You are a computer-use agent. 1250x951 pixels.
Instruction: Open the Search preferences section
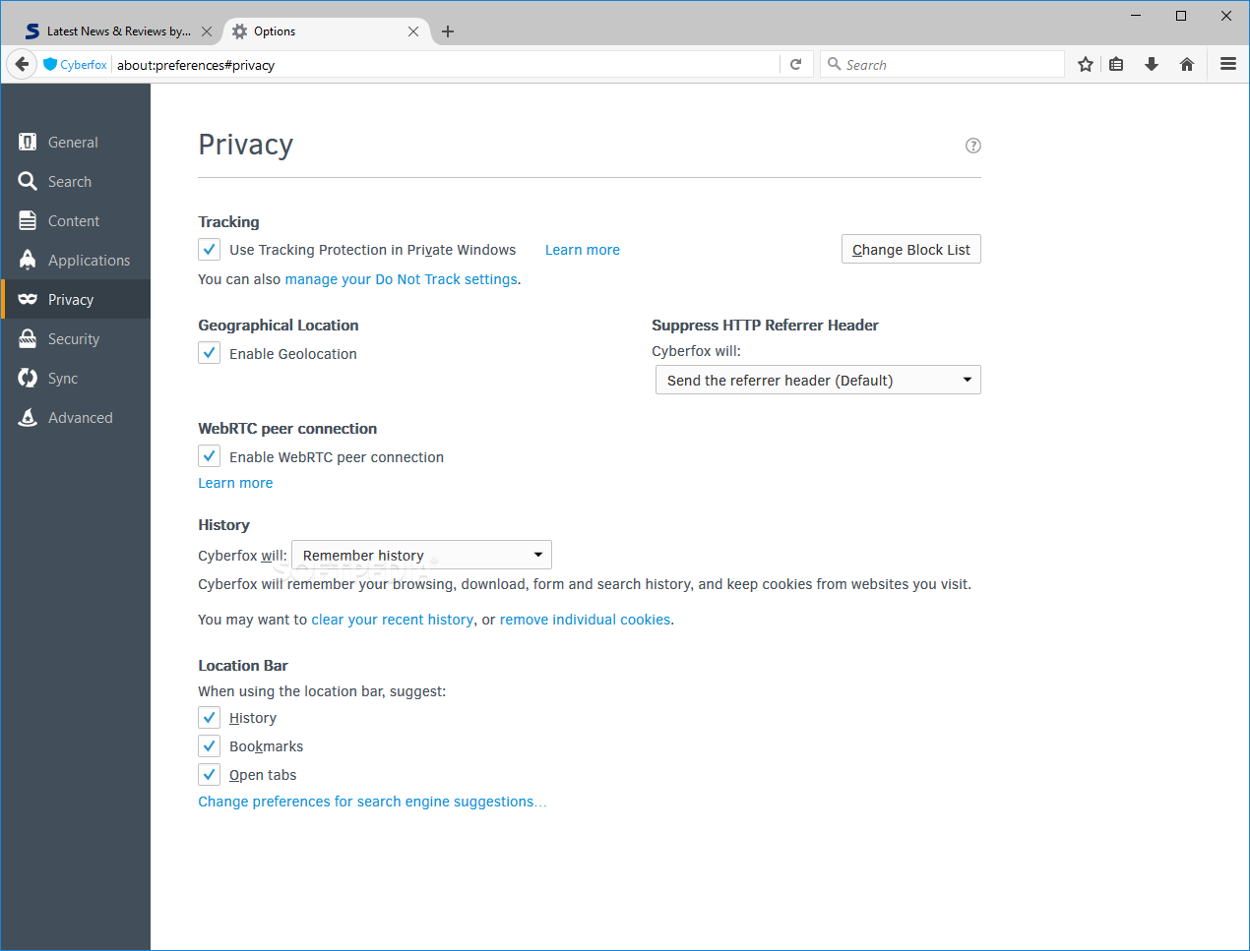75,181
